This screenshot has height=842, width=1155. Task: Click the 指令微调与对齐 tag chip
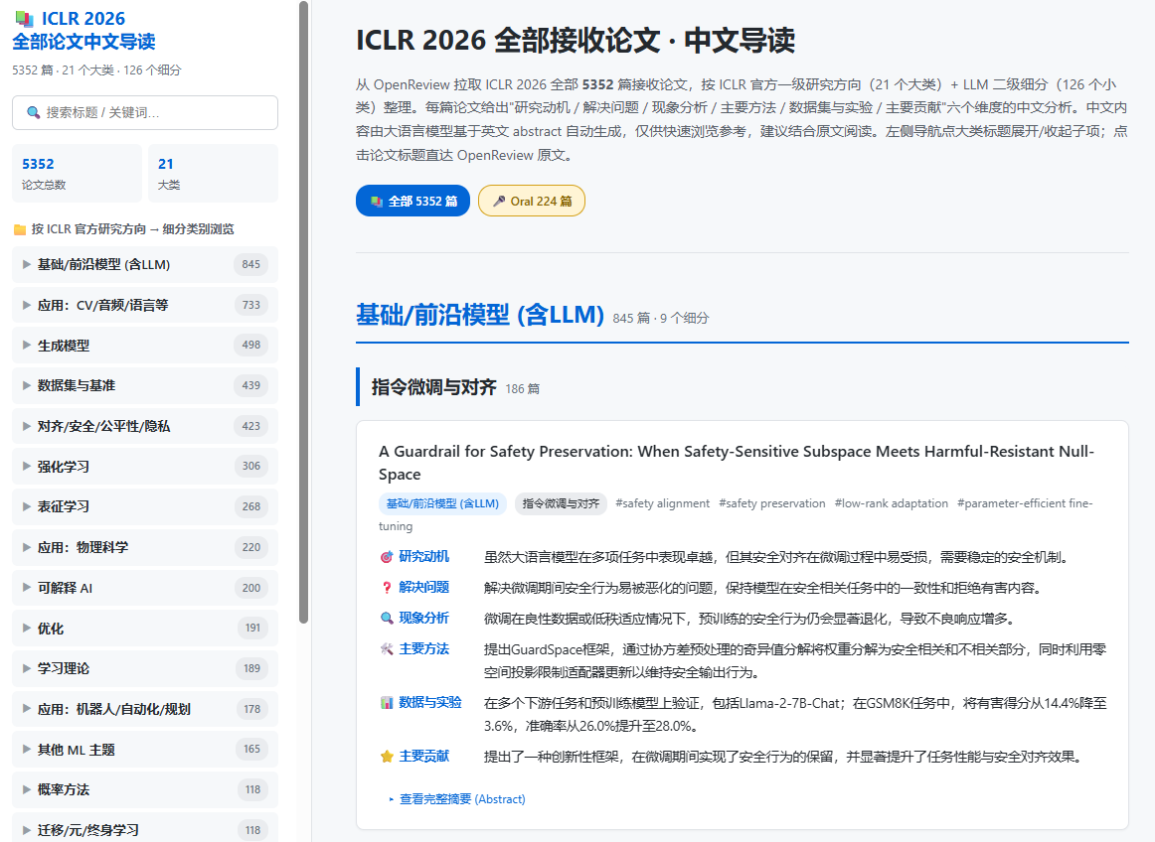561,503
